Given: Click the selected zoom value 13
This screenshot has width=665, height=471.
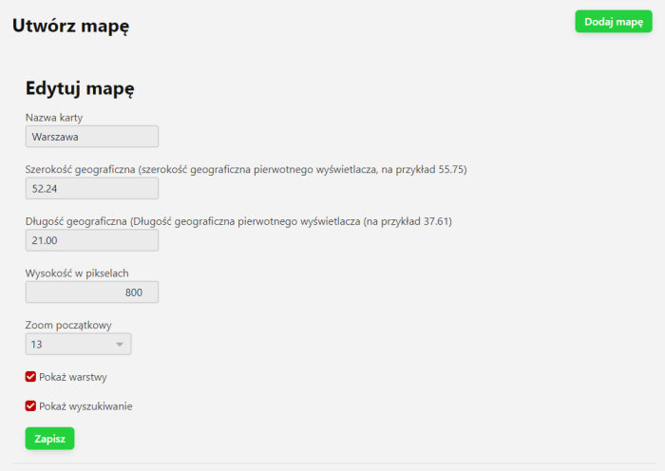Looking at the screenshot, I should point(38,344).
